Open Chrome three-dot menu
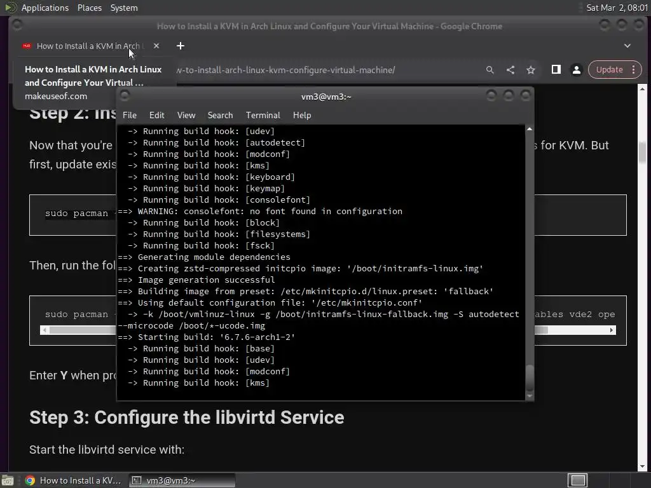 pyautogui.click(x=634, y=70)
